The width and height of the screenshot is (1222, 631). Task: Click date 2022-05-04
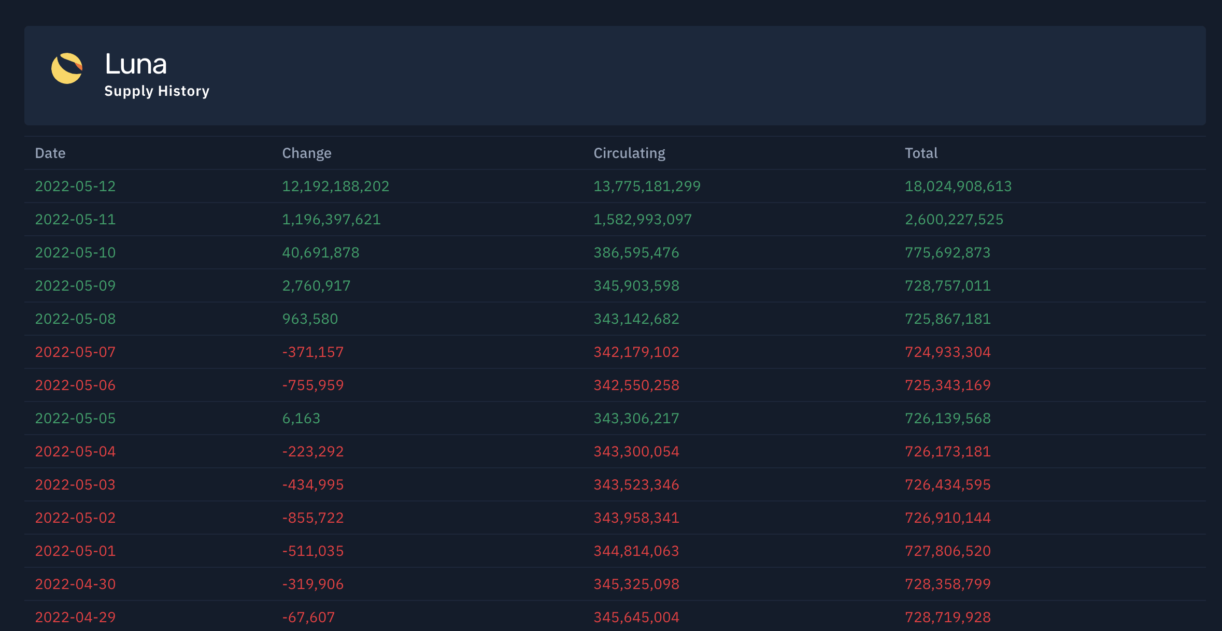click(x=75, y=452)
